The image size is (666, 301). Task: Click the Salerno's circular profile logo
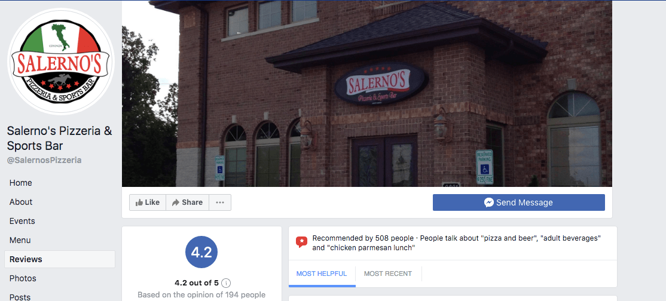click(x=61, y=62)
